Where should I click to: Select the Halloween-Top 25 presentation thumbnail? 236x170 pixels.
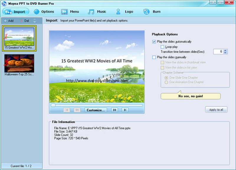tap(19, 63)
